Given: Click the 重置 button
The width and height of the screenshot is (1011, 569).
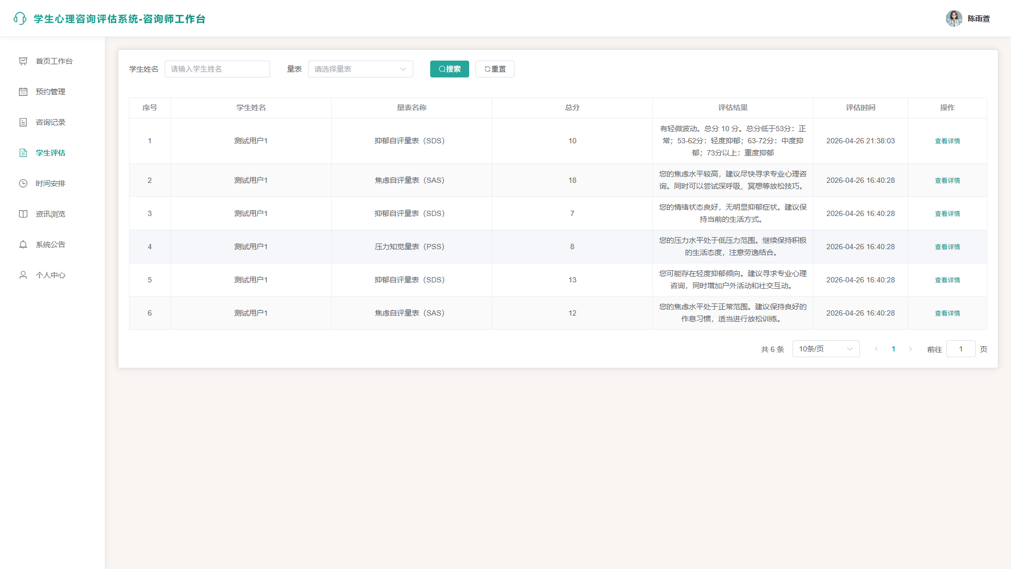Looking at the screenshot, I should pyautogui.click(x=494, y=69).
